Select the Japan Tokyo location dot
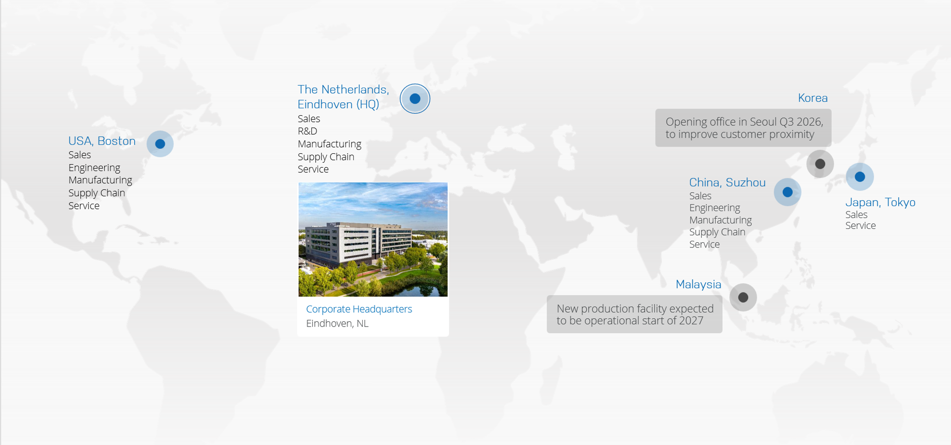The width and height of the screenshot is (951, 445). coord(860,177)
